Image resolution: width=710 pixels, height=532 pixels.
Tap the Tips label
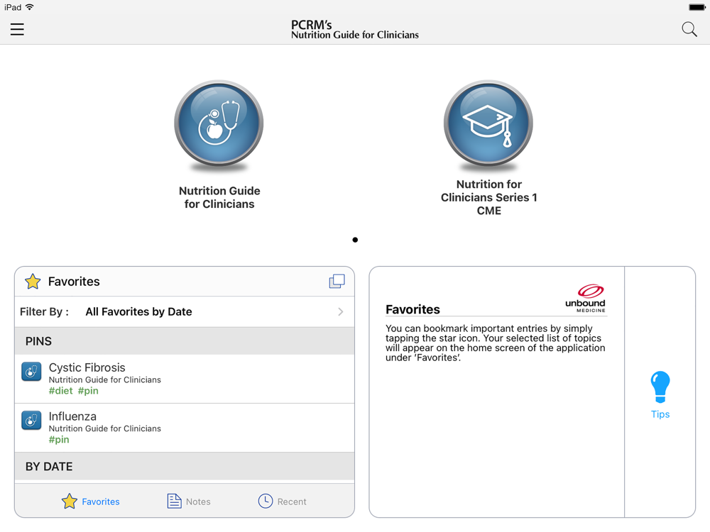tap(660, 414)
